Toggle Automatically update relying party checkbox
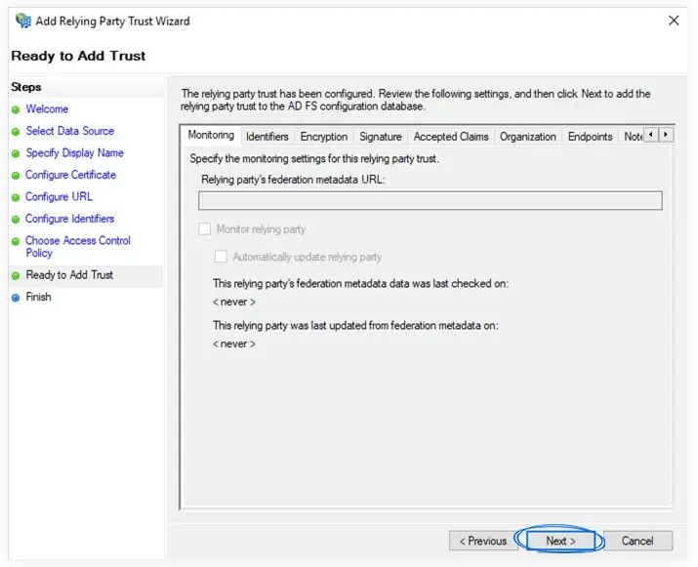Viewport: 698px width, 567px height. coord(221,257)
